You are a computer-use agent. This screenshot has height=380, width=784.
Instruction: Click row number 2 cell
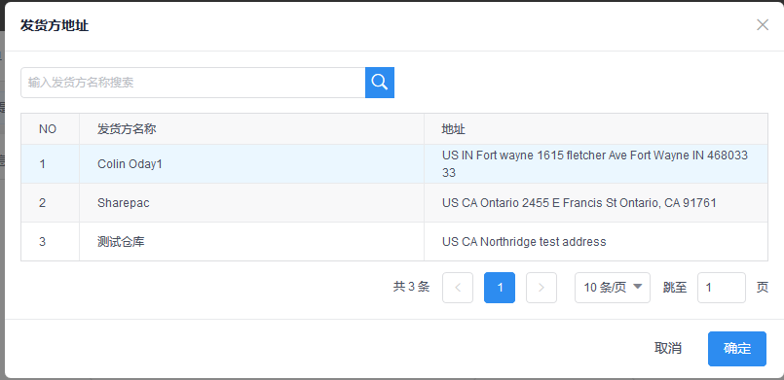point(50,203)
